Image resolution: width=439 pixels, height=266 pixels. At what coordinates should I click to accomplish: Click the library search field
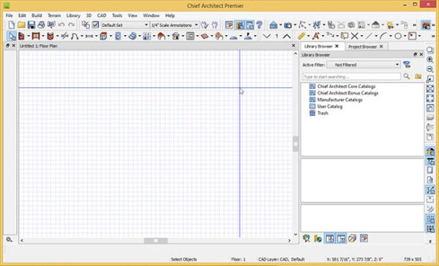pos(351,76)
